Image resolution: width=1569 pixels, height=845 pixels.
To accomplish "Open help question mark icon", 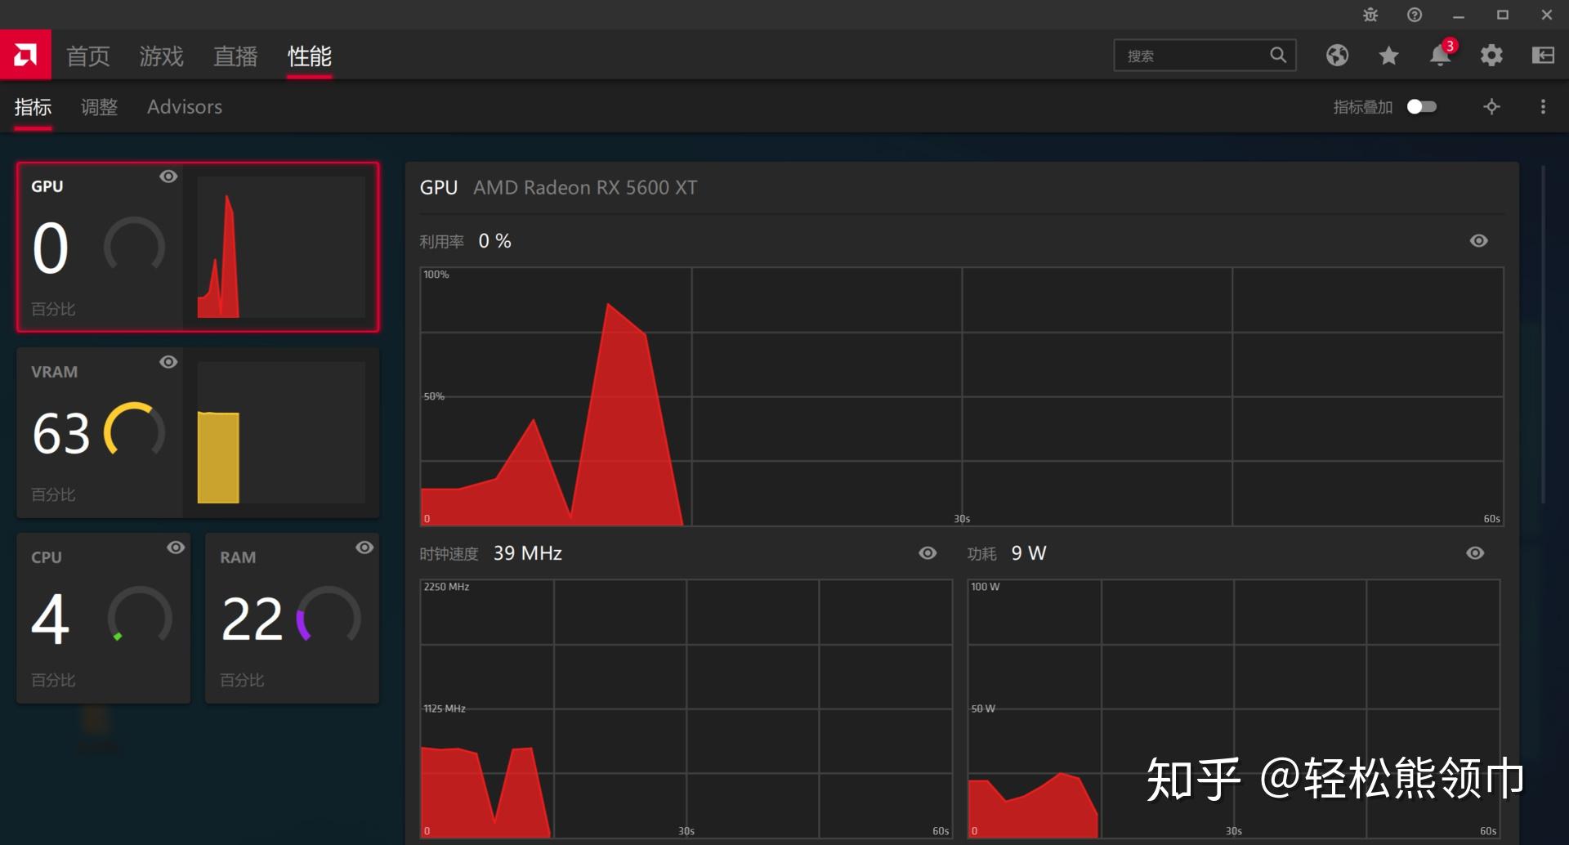I will [x=1415, y=15].
